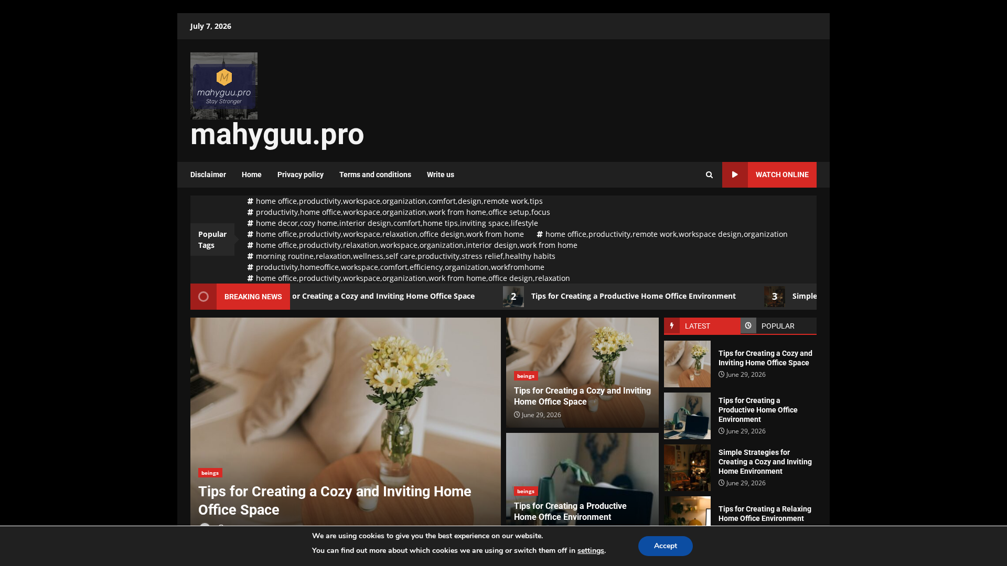Click sidebar flowers thumbnail for Cozy post
The width and height of the screenshot is (1007, 566).
[687, 364]
